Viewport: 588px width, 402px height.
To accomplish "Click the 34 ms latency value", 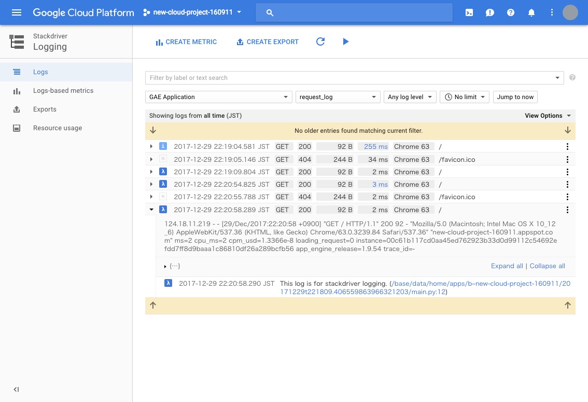I will [x=377, y=159].
